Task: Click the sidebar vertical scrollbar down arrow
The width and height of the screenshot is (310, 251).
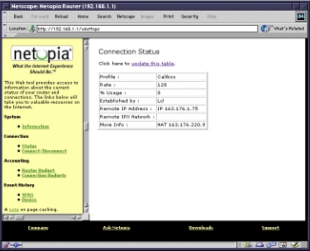Action: (86, 211)
